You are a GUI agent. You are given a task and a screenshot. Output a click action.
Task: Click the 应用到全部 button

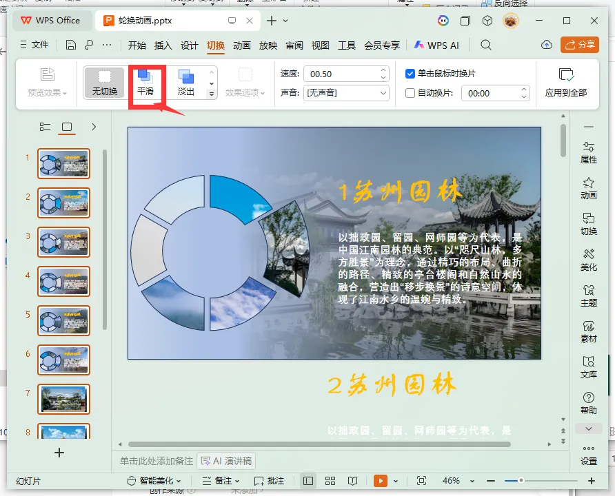coord(565,83)
